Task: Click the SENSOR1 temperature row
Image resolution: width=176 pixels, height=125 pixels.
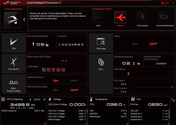Action: click(108, 114)
